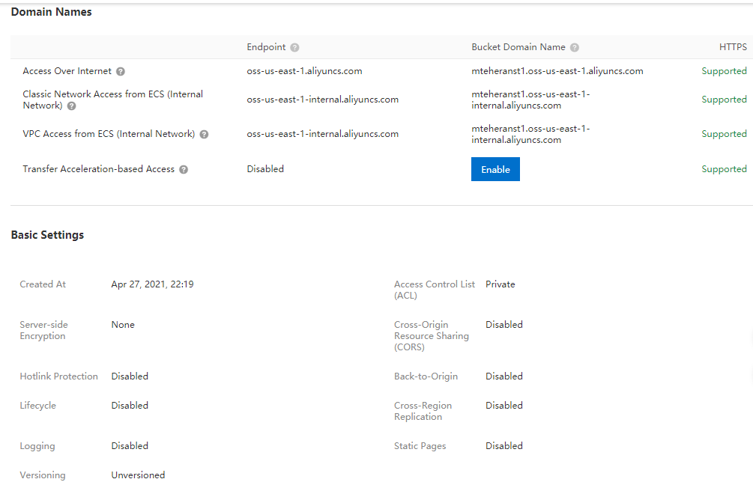Image resolution: width=753 pixels, height=485 pixels.
Task: Select the oss-us-east-1.aliyuncs.com internet endpoint text
Action: 304,71
